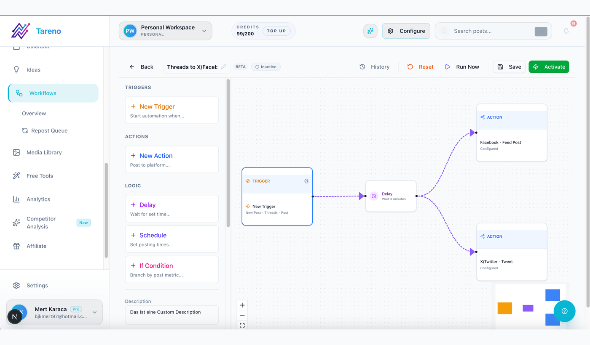
Task: Click the Tareno logo
Action: pos(36,31)
